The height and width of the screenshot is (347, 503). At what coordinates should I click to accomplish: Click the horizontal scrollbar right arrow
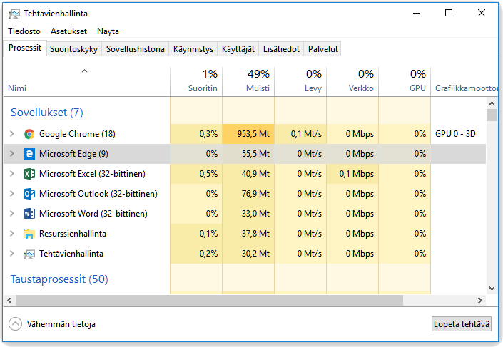coord(480,300)
